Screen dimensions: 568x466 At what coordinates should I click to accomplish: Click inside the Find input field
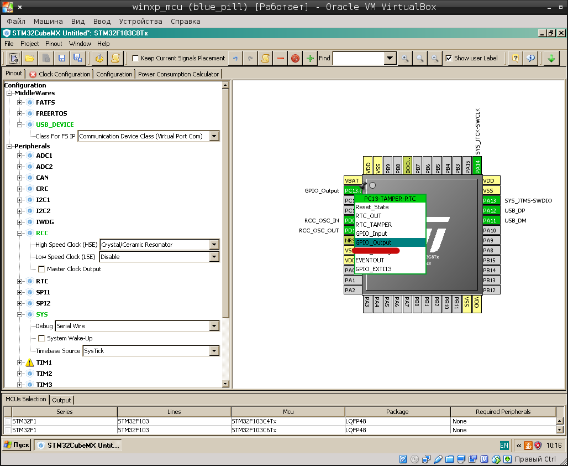pos(358,58)
